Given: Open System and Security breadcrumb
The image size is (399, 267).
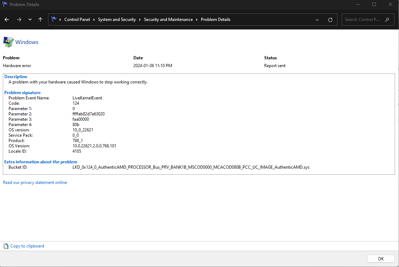Looking at the screenshot, I should [117, 20].
